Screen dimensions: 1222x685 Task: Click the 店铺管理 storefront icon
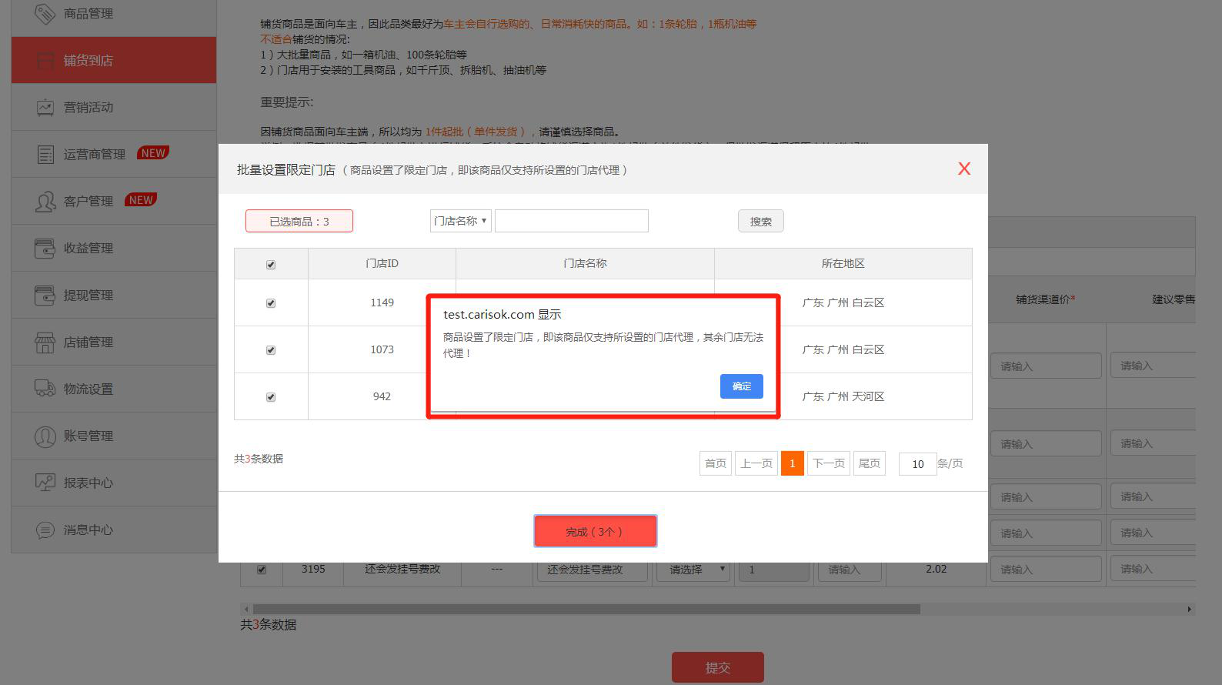coord(45,342)
